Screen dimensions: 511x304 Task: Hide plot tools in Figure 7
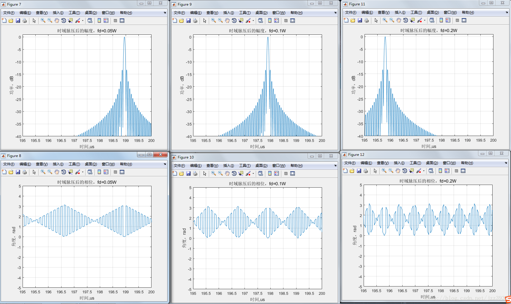point(115,20)
